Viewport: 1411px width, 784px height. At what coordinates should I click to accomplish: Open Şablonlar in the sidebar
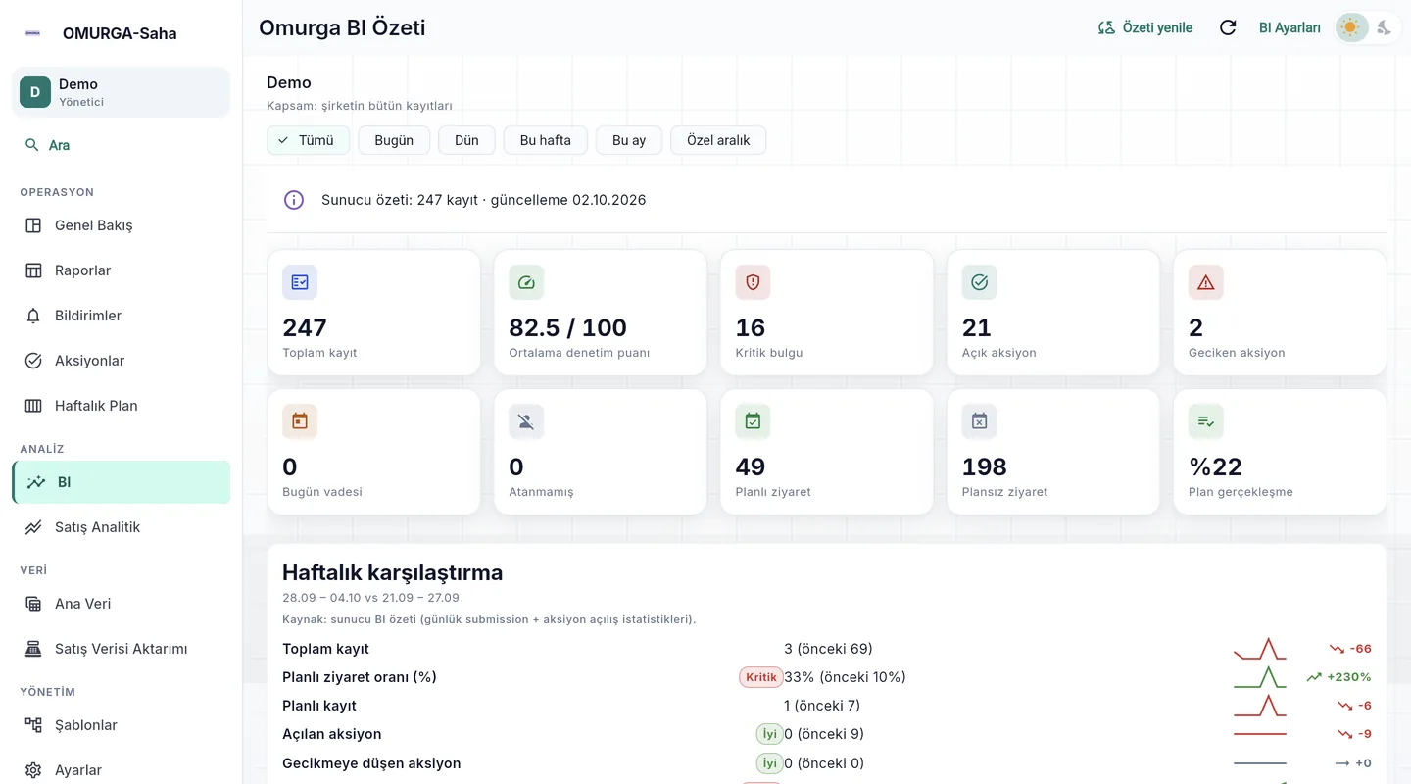coord(122,725)
